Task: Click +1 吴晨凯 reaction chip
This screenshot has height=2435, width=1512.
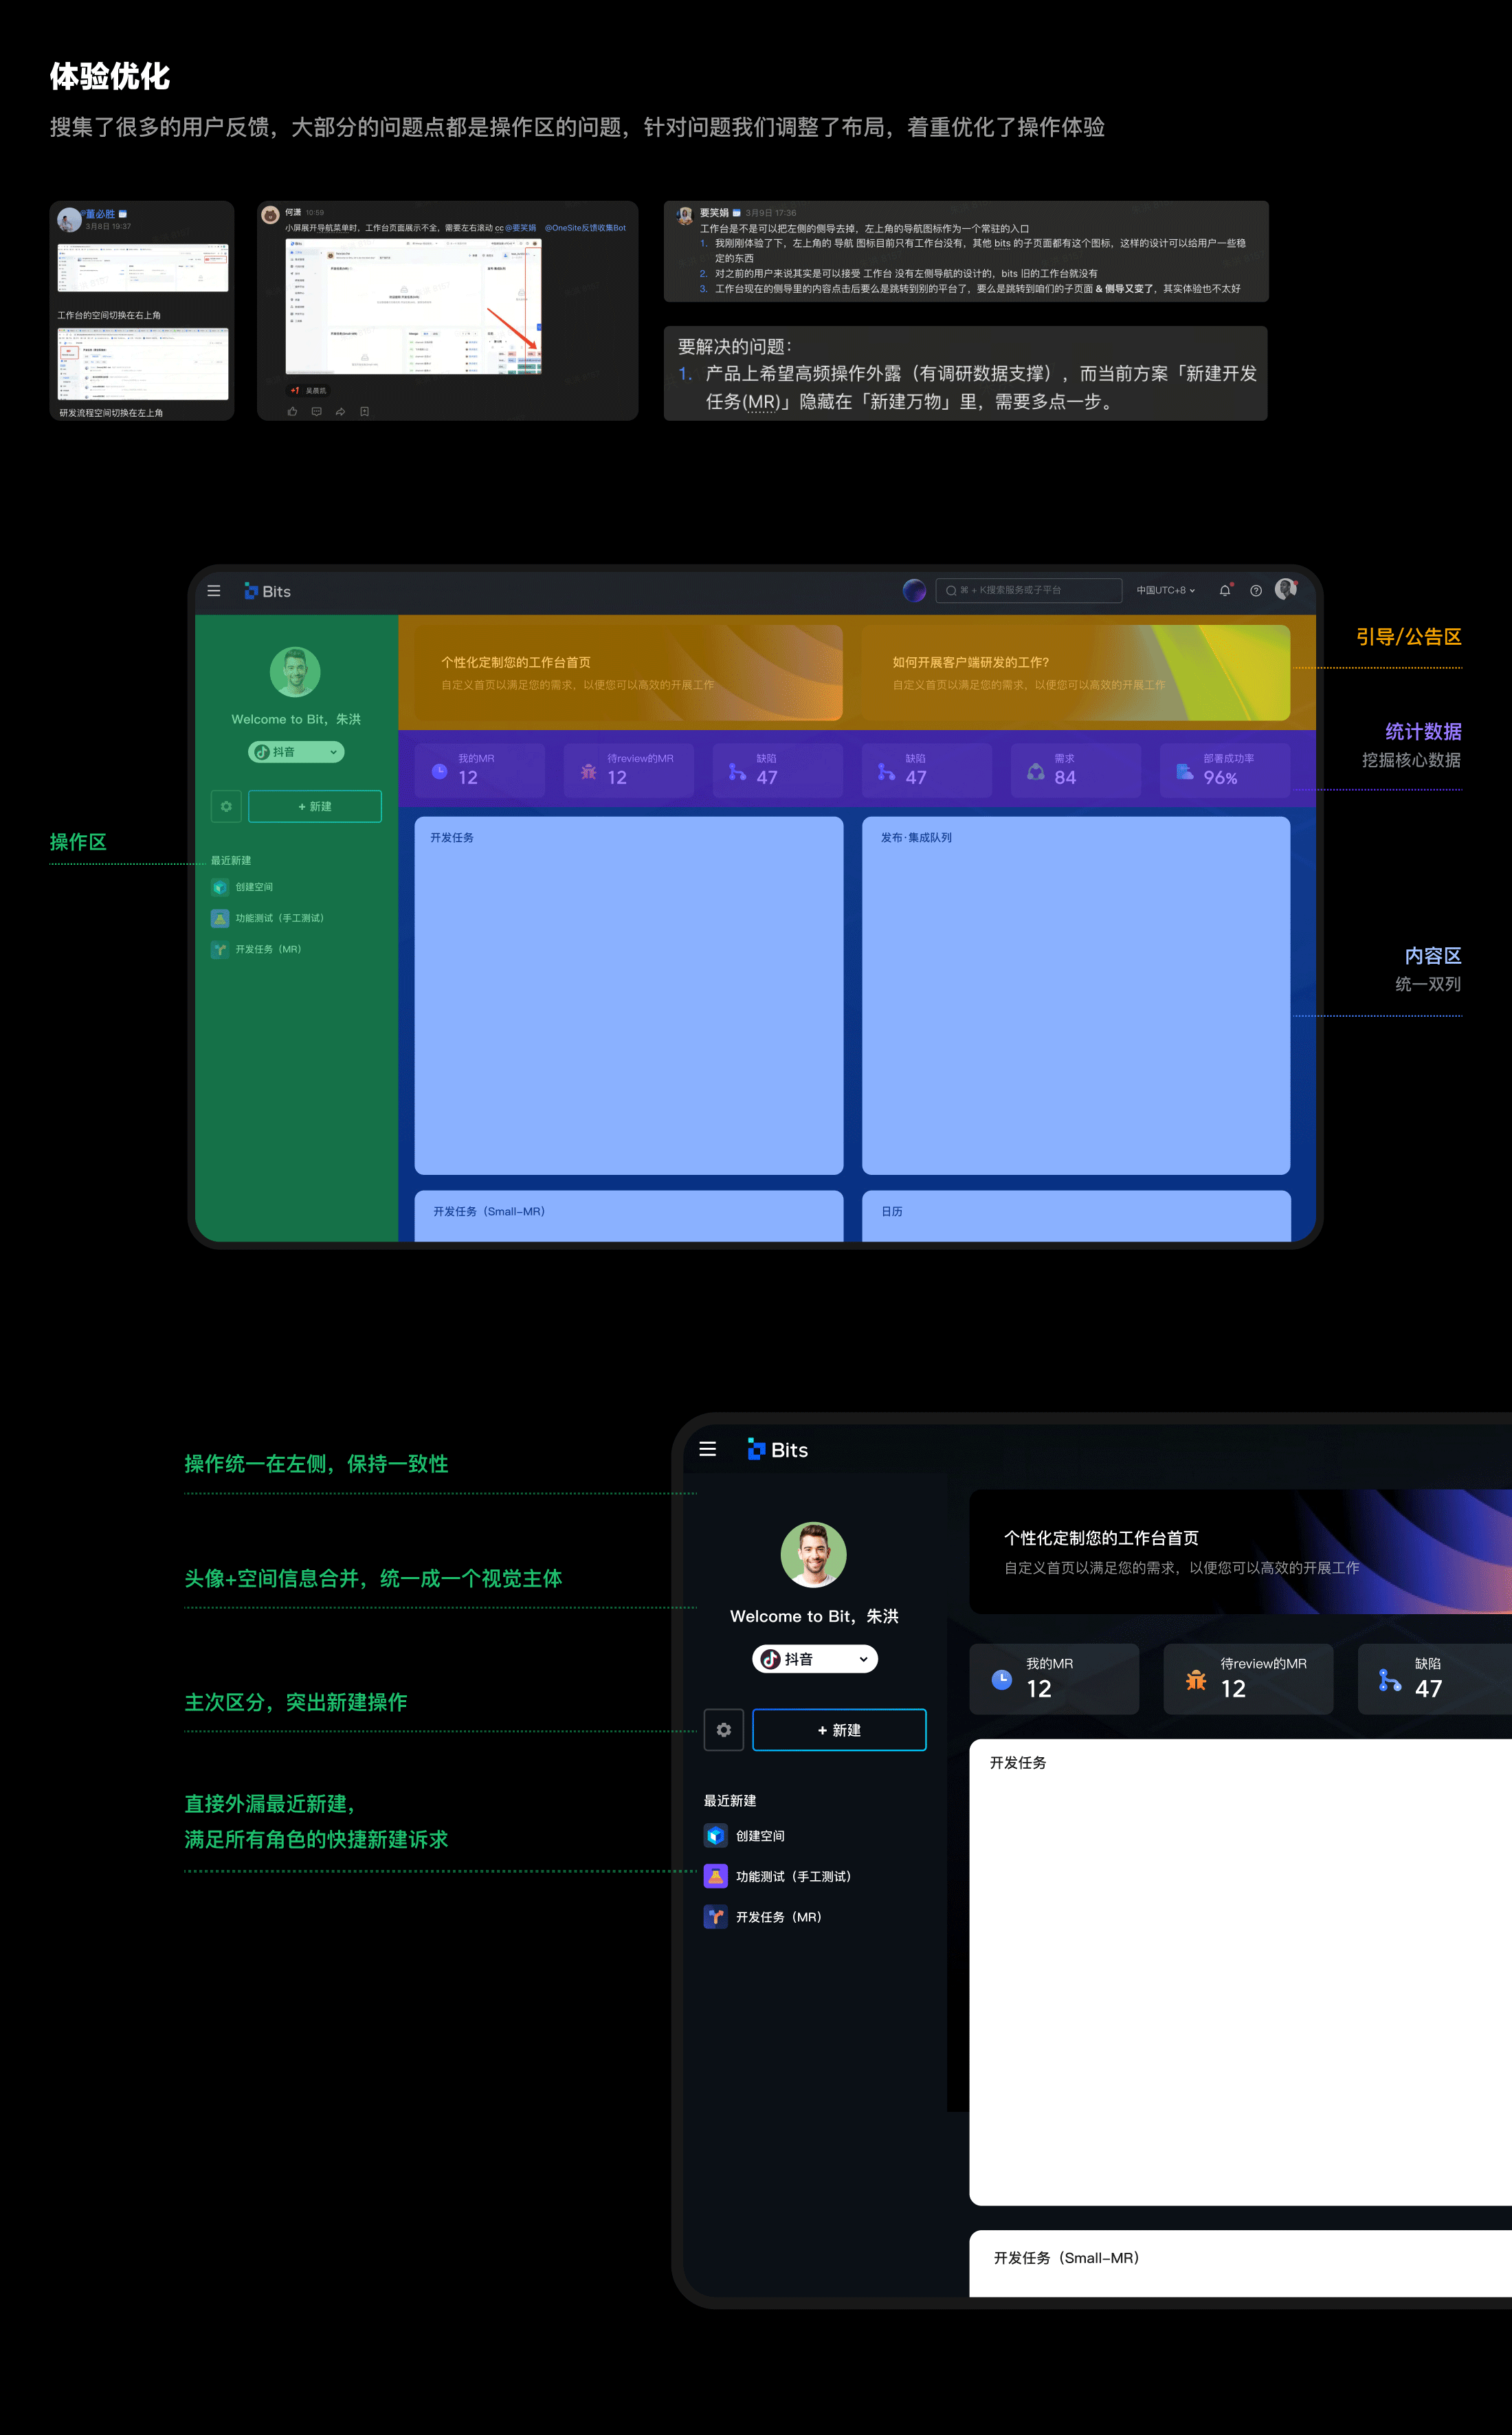Action: click(308, 390)
